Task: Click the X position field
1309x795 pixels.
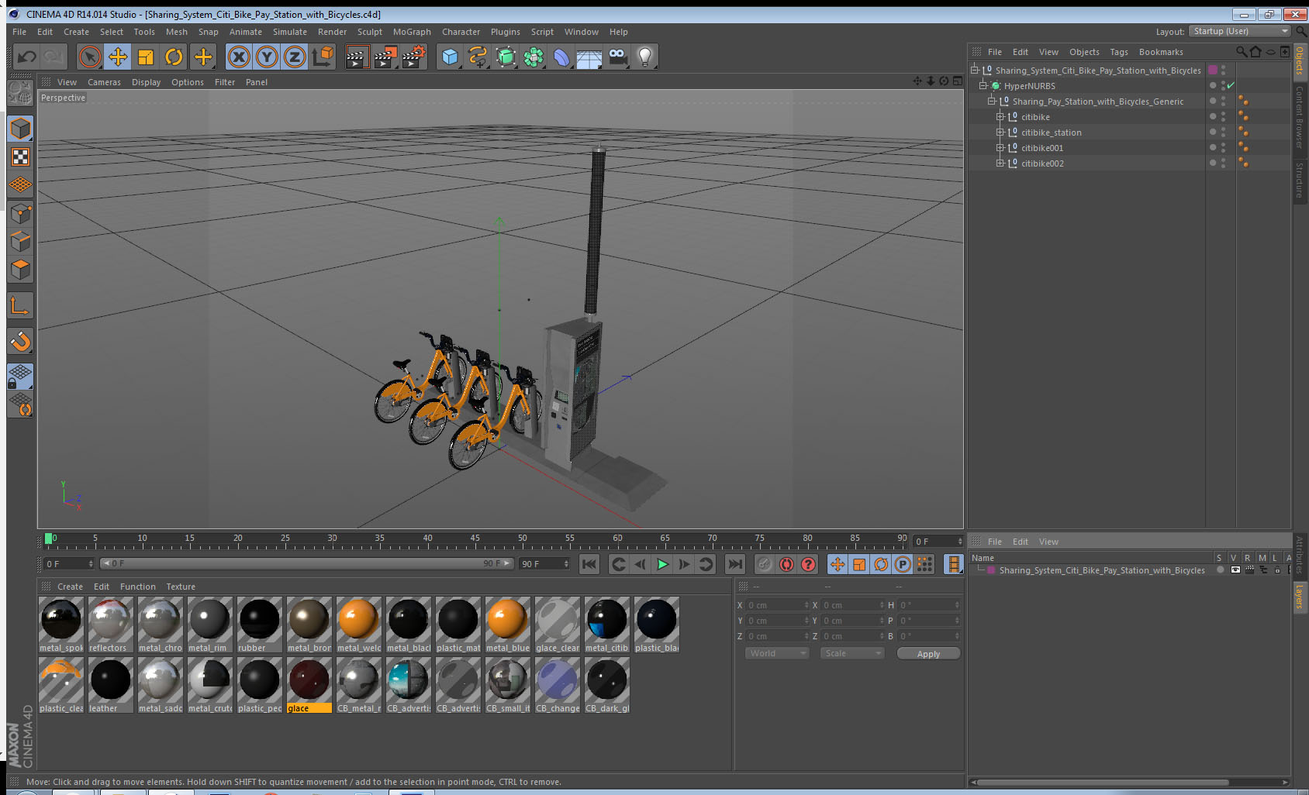Action: tap(778, 605)
